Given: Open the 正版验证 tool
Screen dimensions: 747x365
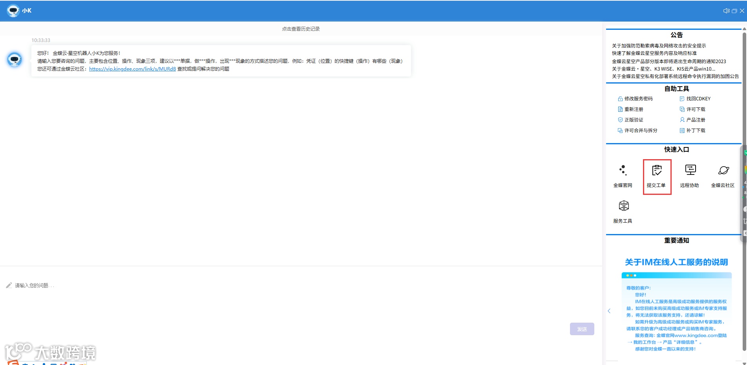Looking at the screenshot, I should [630, 120].
